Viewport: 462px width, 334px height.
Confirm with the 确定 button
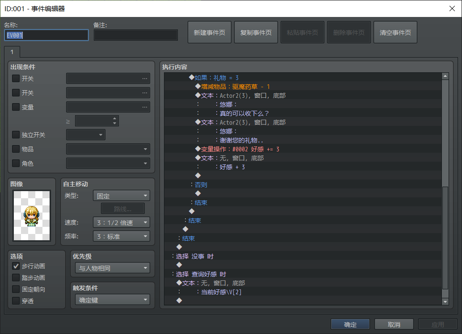(350, 324)
